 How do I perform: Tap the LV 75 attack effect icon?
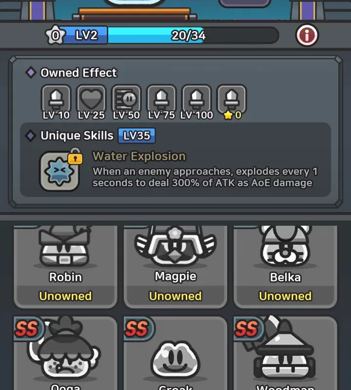tap(161, 99)
